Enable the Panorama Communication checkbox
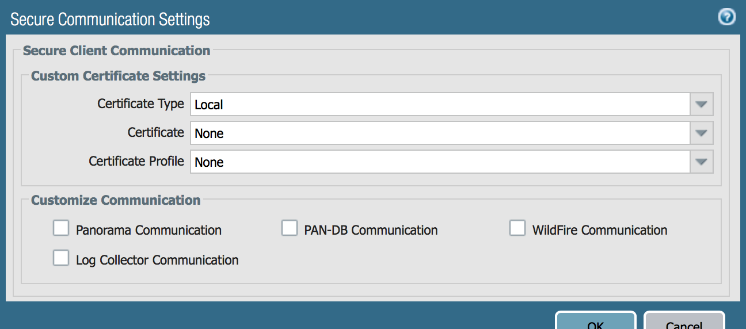The height and width of the screenshot is (329, 746). (x=61, y=228)
